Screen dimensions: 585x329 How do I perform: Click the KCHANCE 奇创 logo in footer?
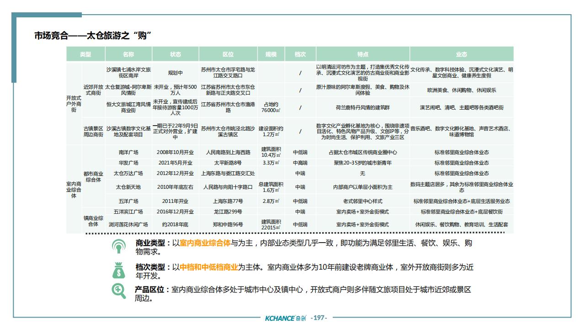click(x=286, y=318)
